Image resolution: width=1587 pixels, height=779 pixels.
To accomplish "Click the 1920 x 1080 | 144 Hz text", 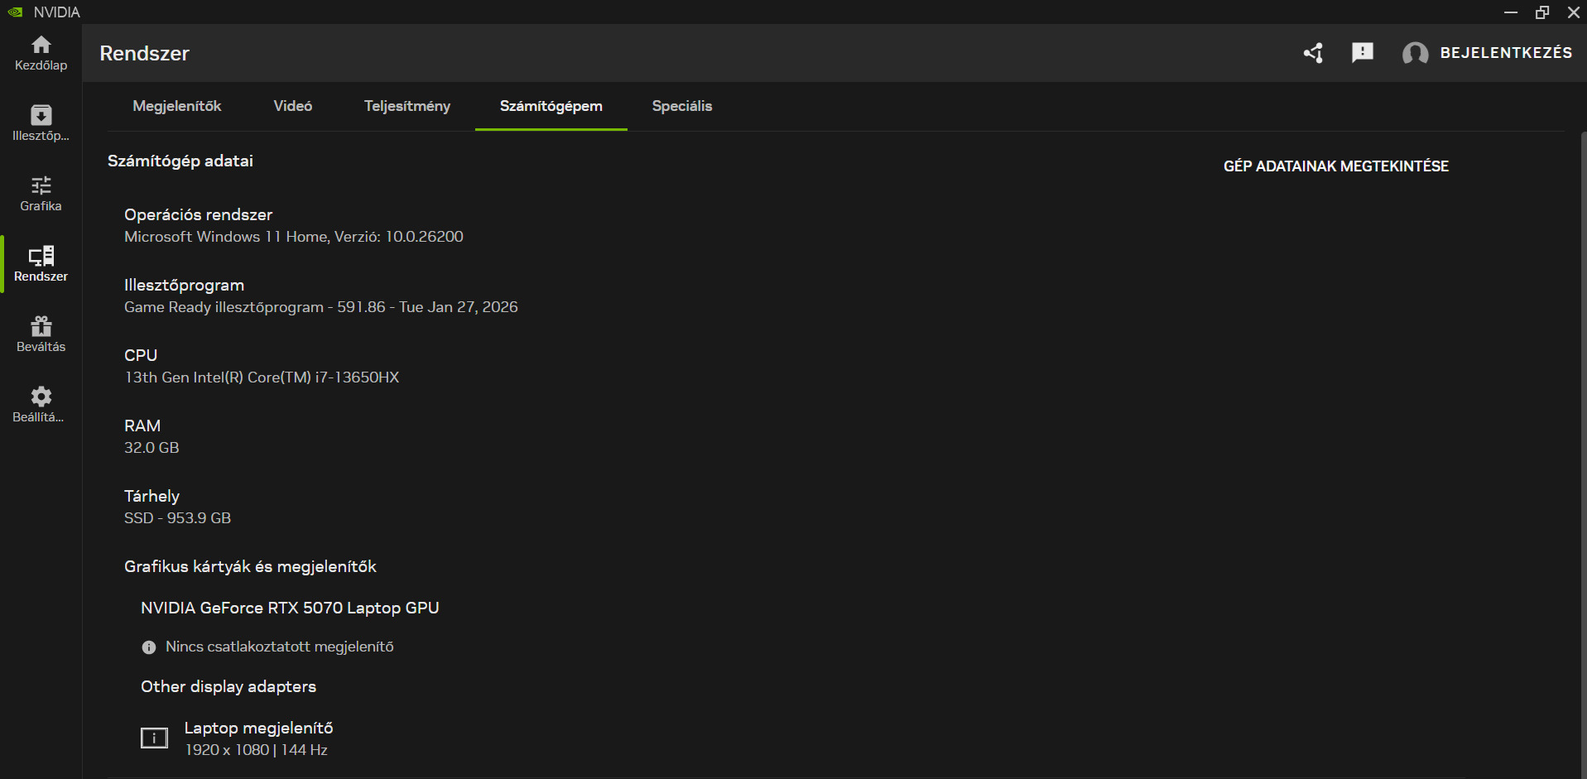I will 256,750.
